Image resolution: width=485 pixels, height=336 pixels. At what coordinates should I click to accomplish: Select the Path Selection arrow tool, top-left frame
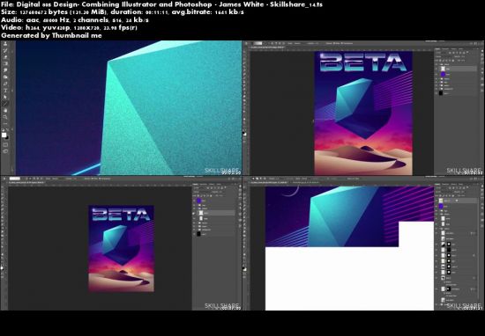(5, 97)
